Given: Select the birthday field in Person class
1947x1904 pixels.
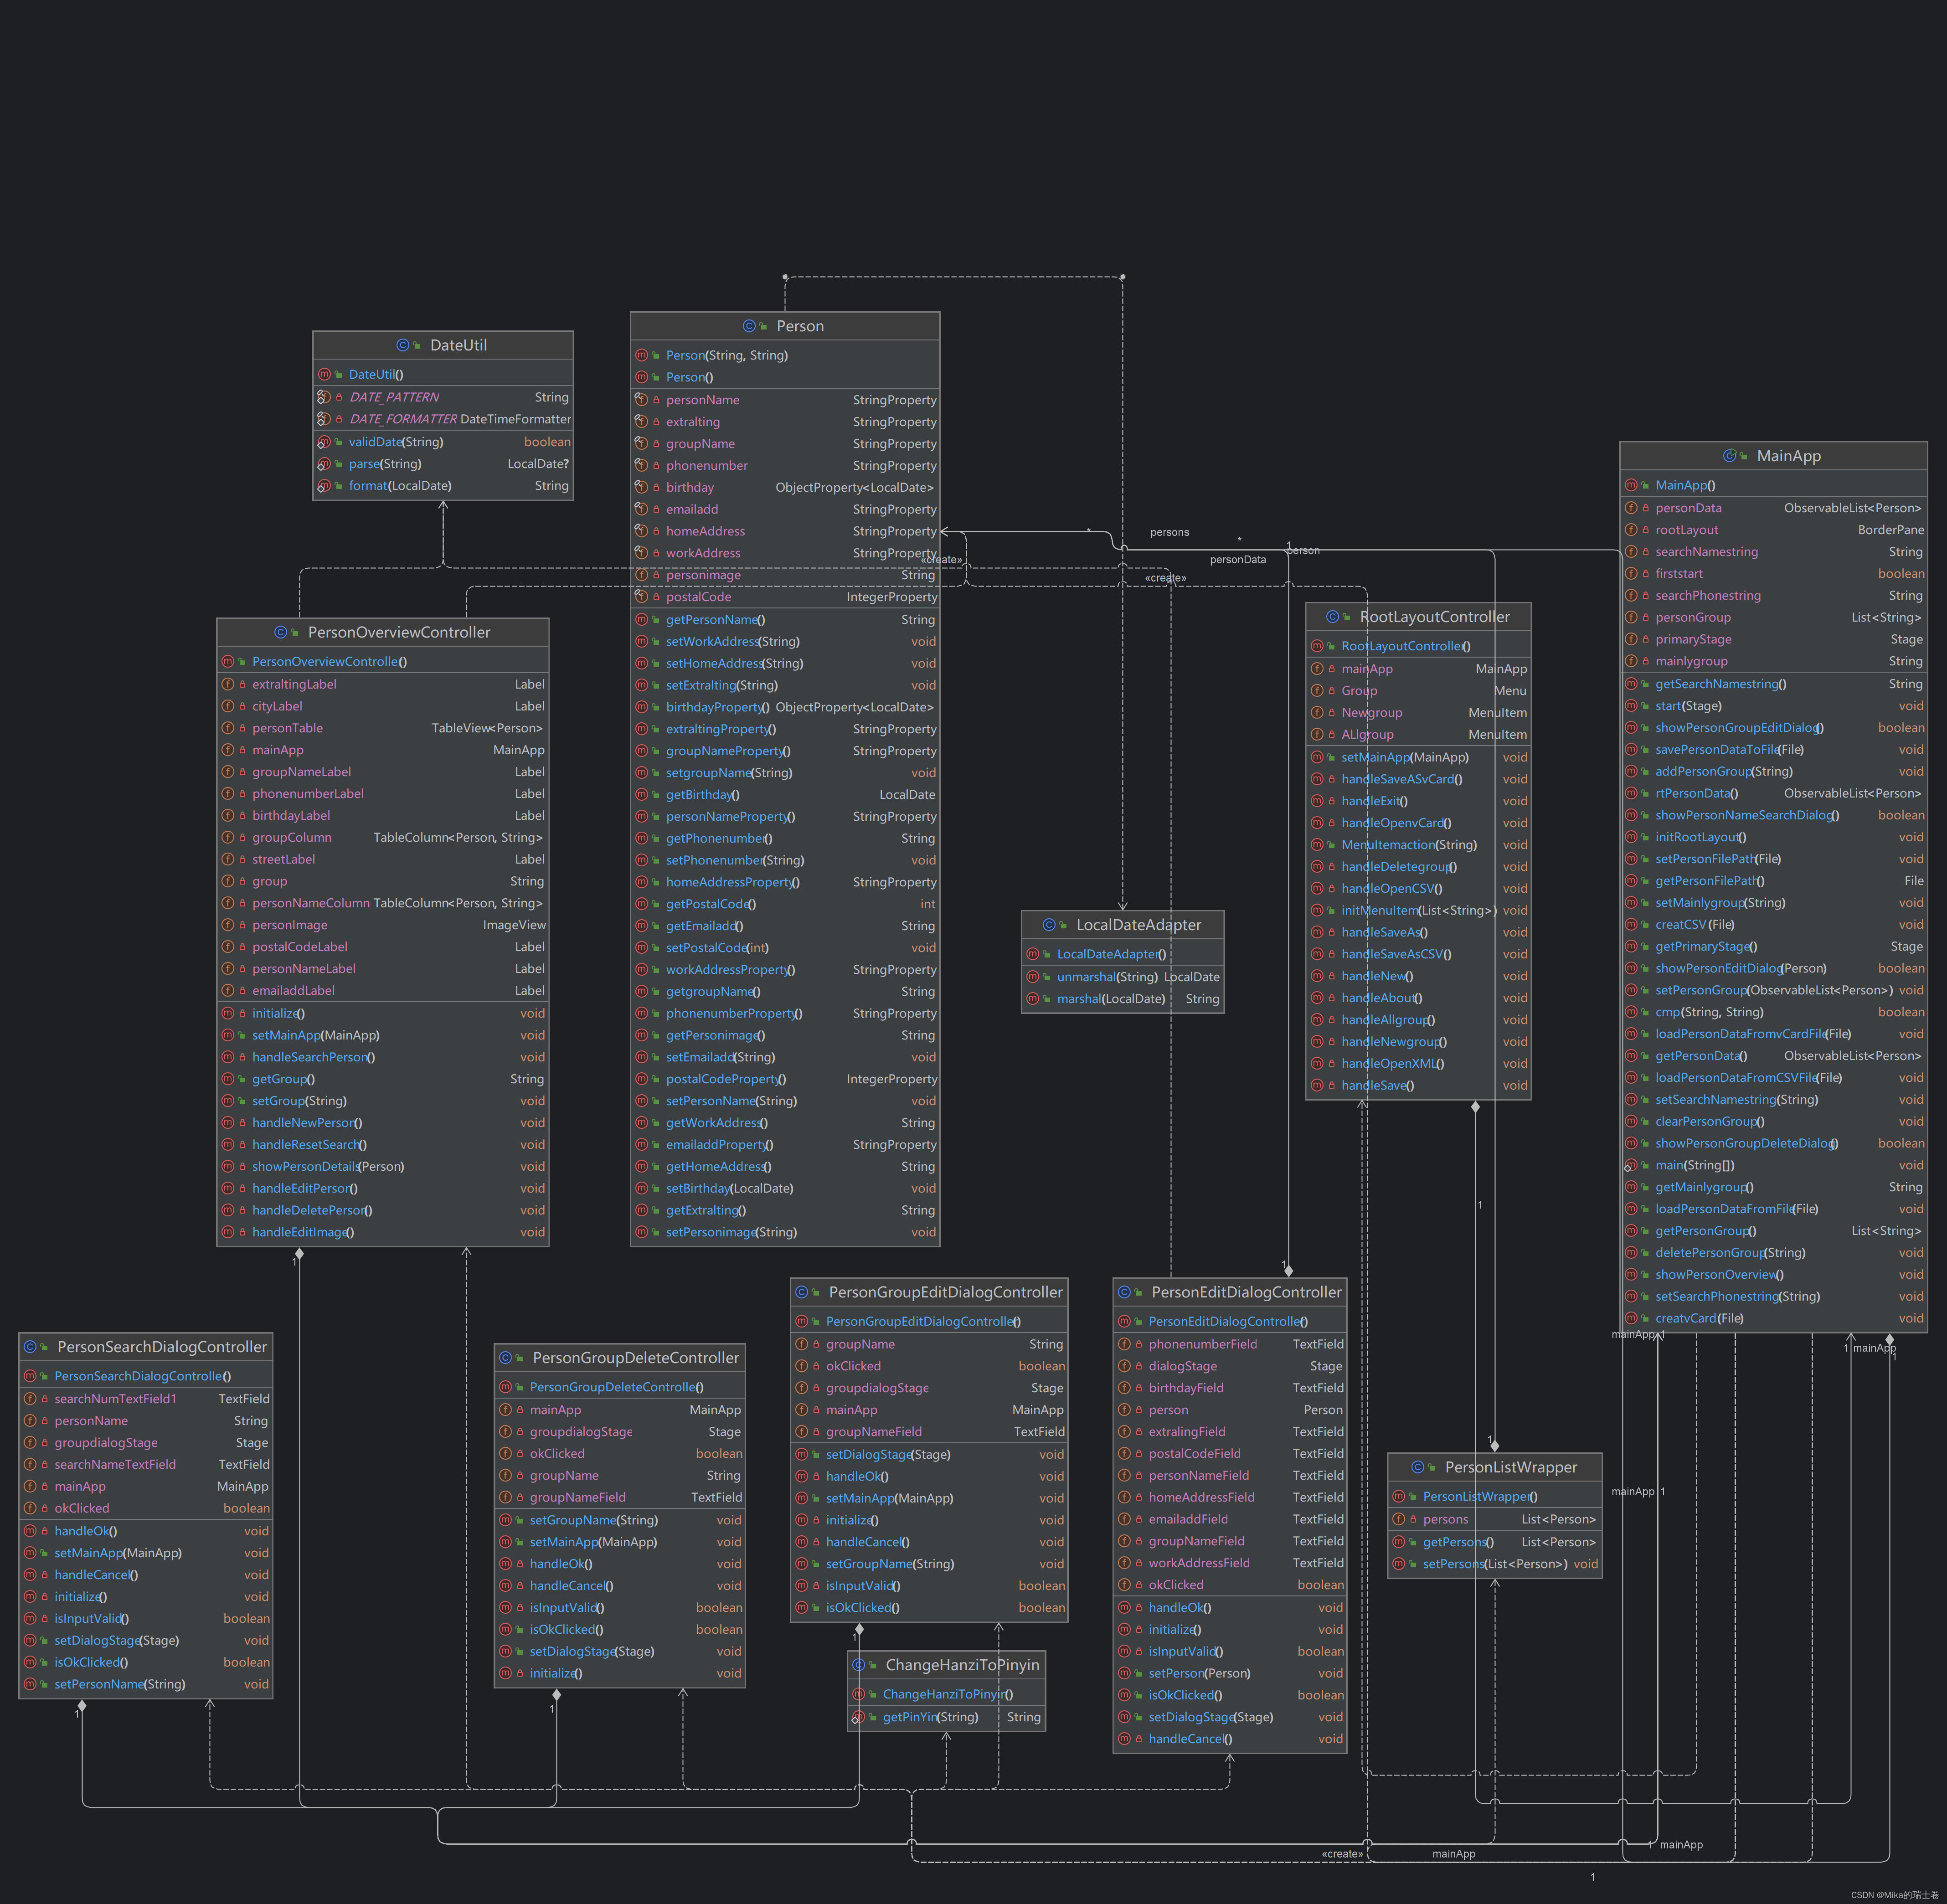Looking at the screenshot, I should pyautogui.click(x=690, y=487).
